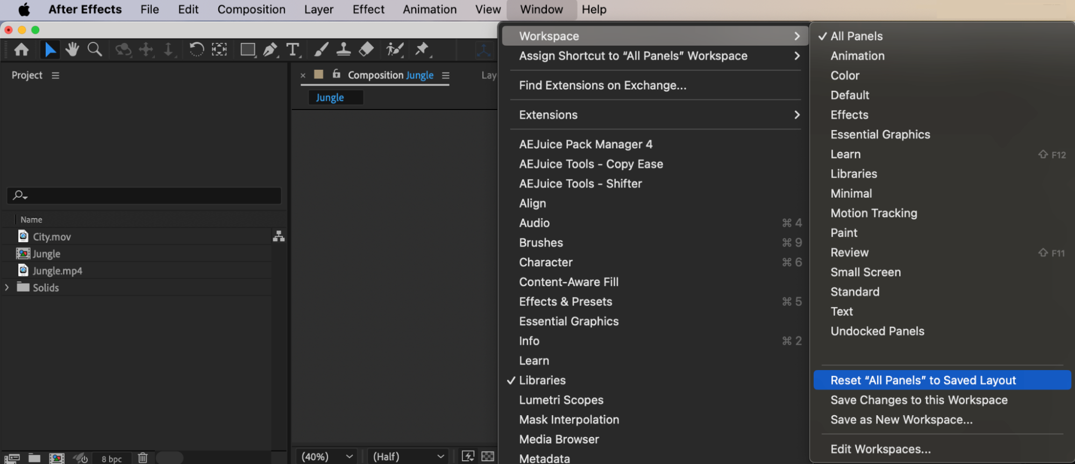Open project settings render rocket icon
The width and height of the screenshot is (1075, 464).
[x=81, y=458]
